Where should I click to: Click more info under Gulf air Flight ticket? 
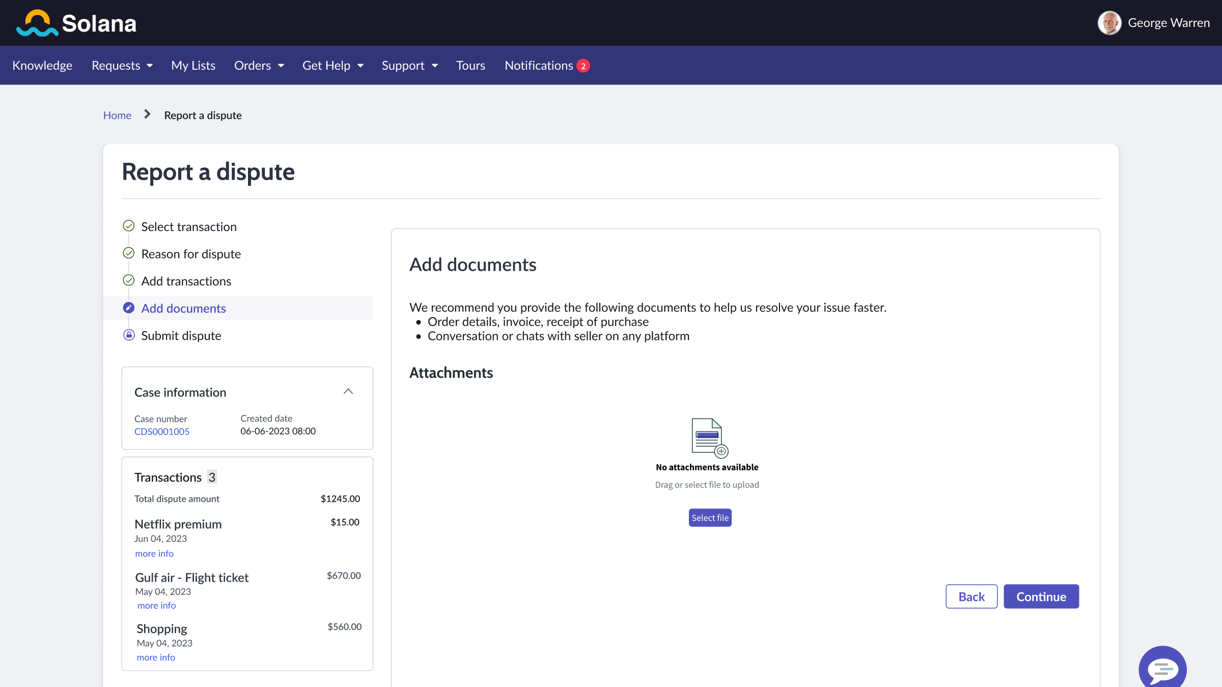(x=156, y=605)
